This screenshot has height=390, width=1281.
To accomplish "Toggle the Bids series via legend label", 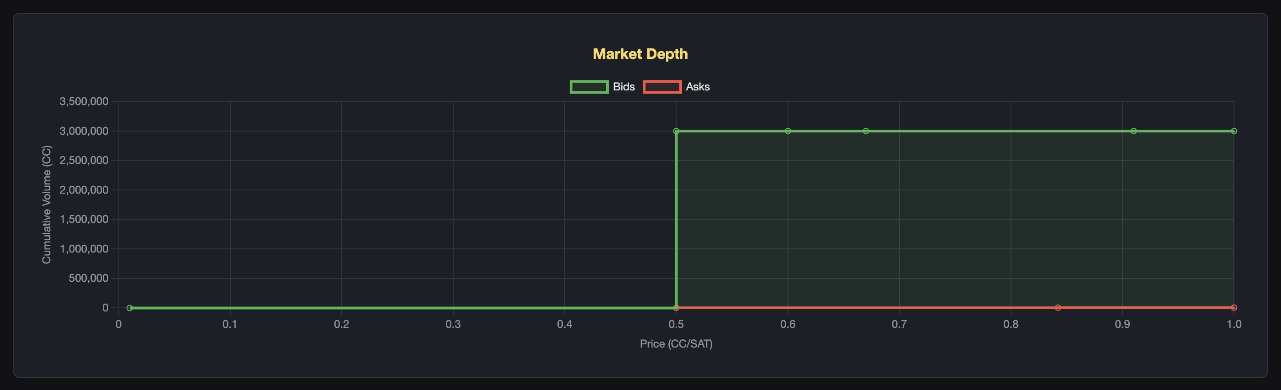I will coord(624,87).
